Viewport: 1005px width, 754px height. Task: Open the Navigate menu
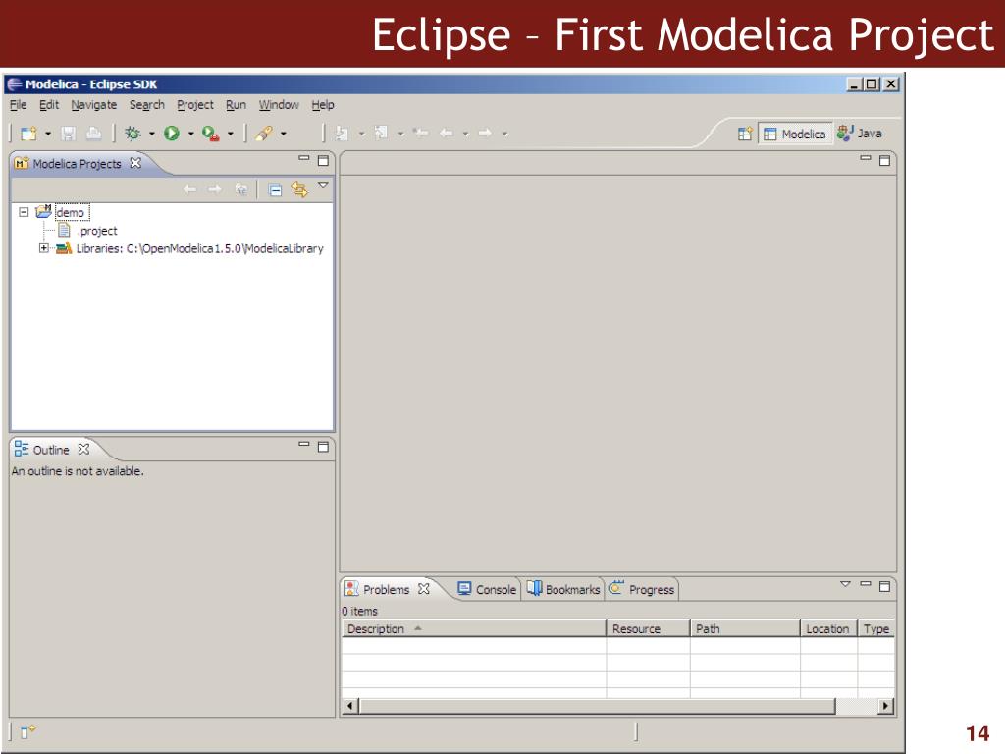(x=93, y=104)
